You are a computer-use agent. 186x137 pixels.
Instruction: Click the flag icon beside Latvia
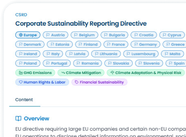tap(71, 54)
